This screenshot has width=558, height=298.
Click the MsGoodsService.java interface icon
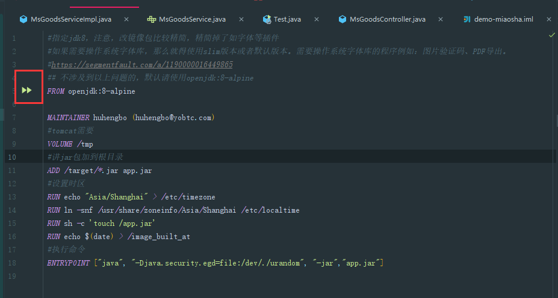[x=152, y=19]
